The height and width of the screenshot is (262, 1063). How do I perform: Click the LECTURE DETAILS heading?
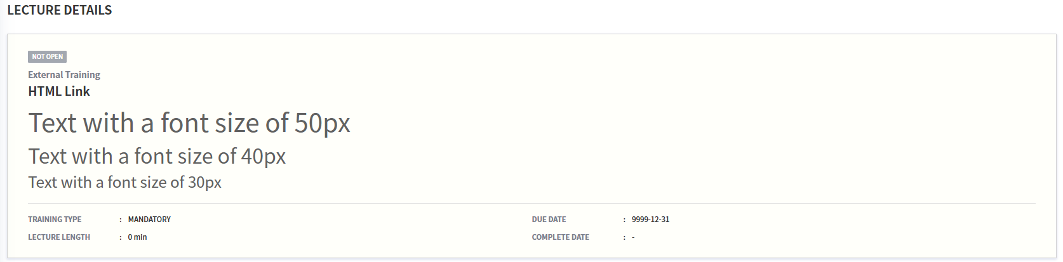(60, 10)
